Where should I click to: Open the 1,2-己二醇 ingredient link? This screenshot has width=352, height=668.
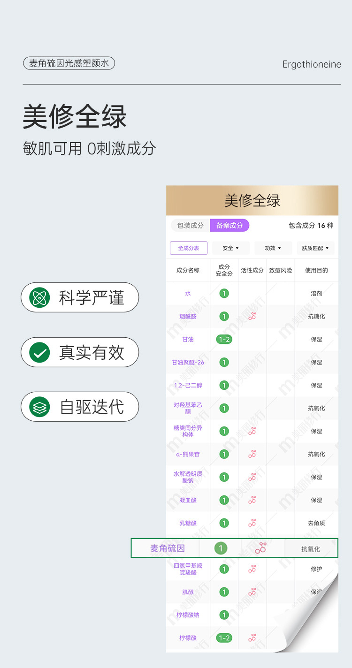(x=188, y=386)
